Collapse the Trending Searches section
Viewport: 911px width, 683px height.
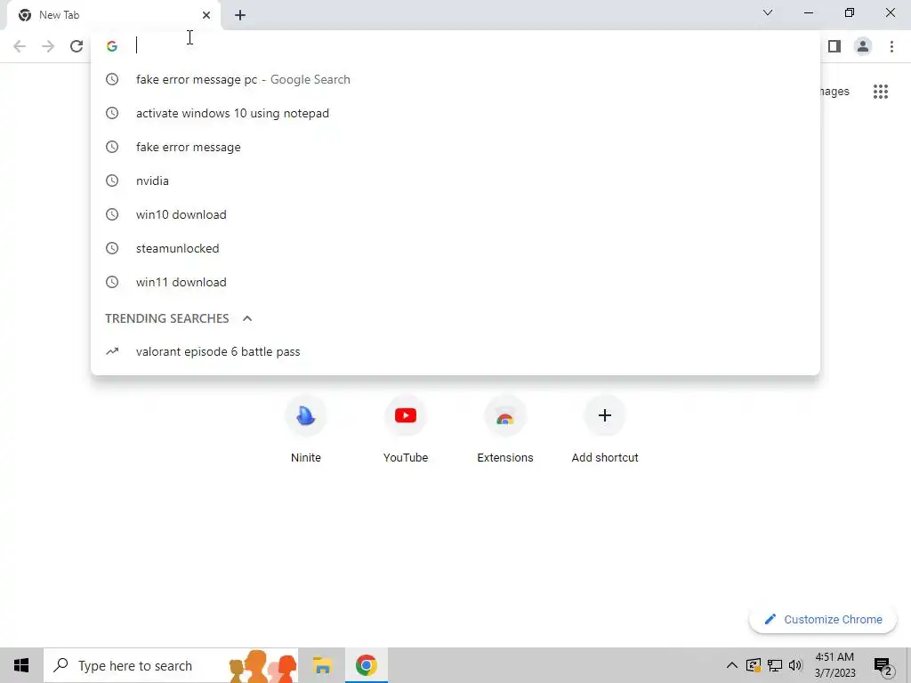[x=247, y=318]
